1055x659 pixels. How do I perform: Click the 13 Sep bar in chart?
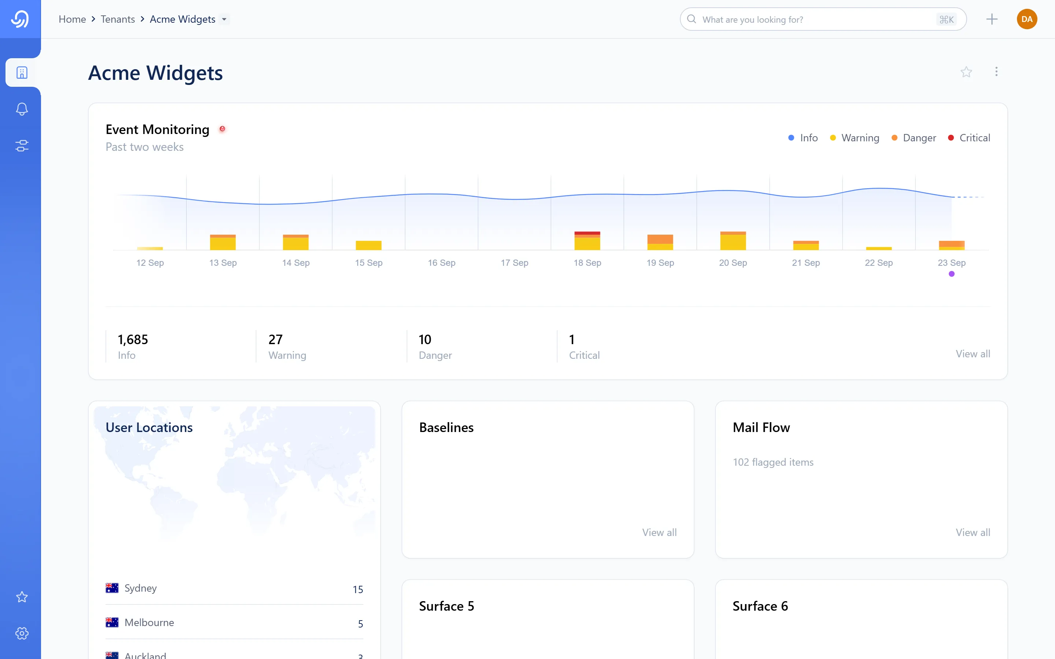[x=223, y=242]
